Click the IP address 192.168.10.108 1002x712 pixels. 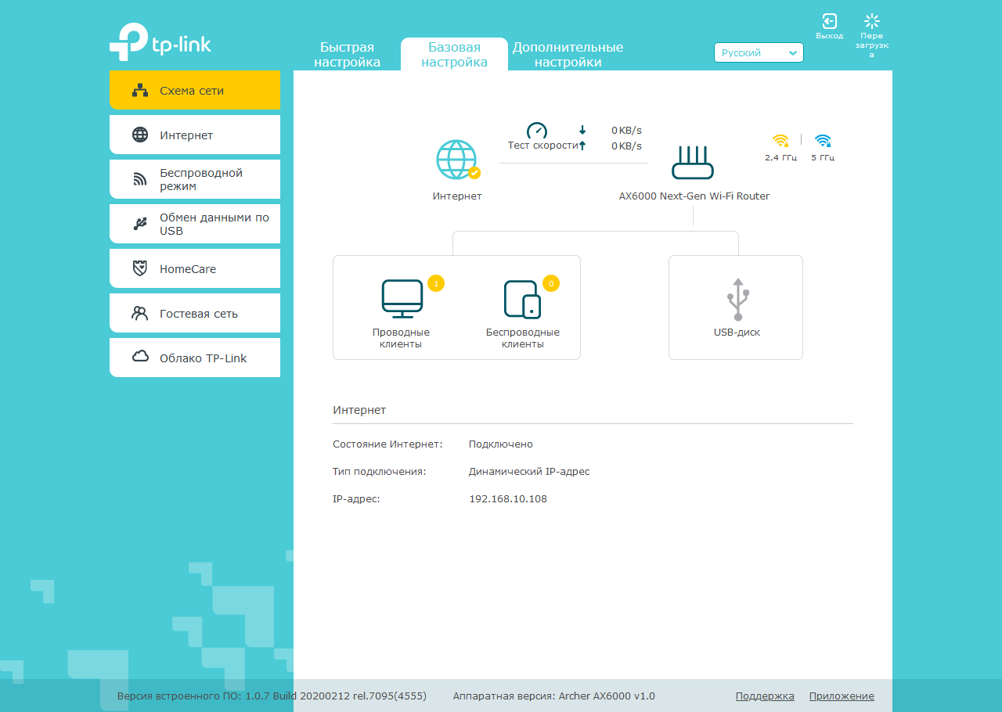tap(508, 498)
